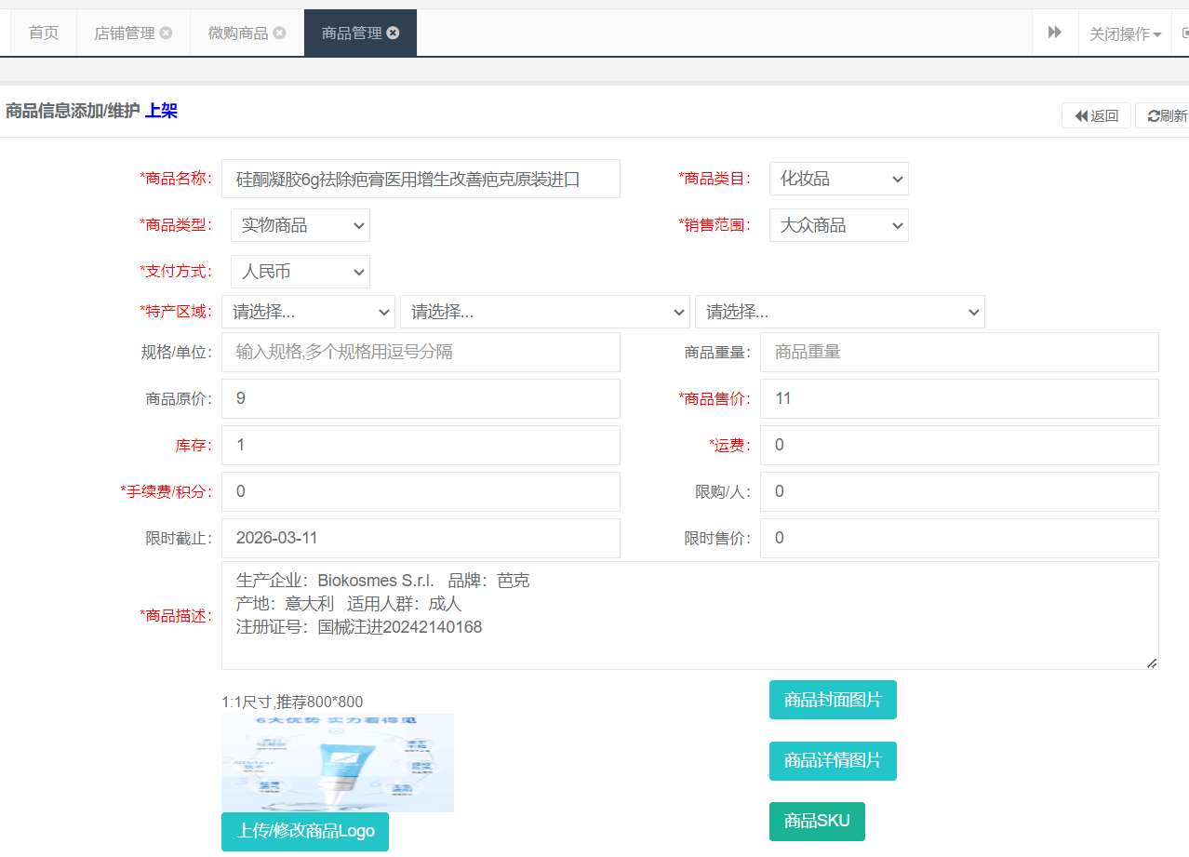Click 上传/修改商品Logo upload button
The width and height of the screenshot is (1189, 857).
click(304, 831)
